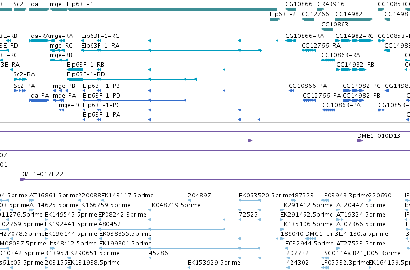Select the Eip63F-1-RD transcript label
410x270 pixels.
point(86,74)
